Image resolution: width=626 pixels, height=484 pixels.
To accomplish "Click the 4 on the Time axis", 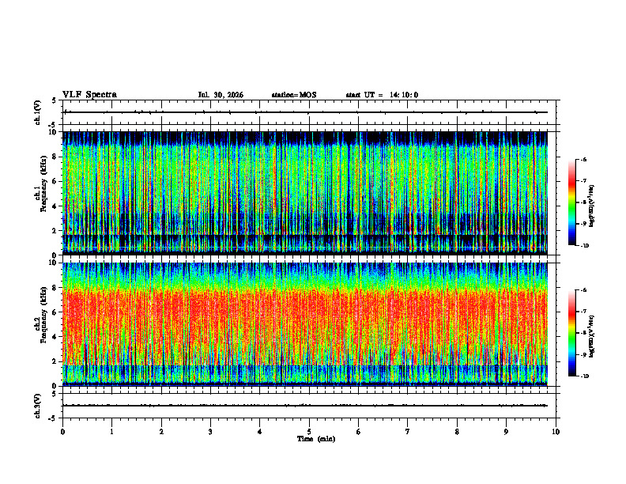I will tap(260, 432).
